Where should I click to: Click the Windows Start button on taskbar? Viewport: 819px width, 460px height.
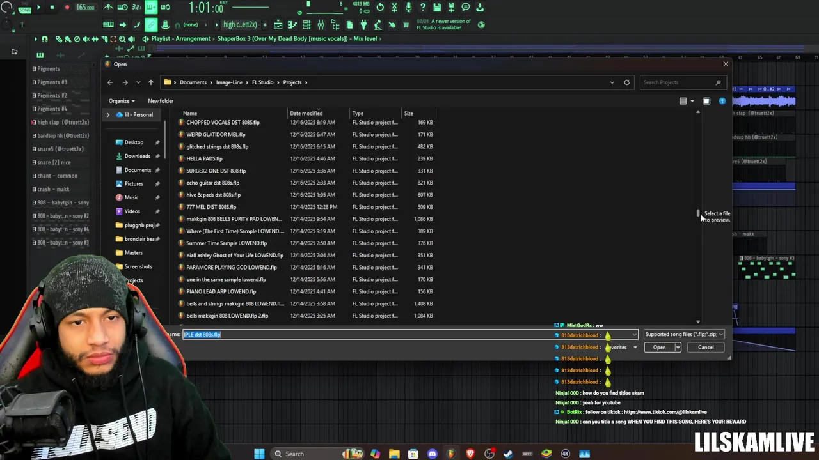(x=259, y=454)
